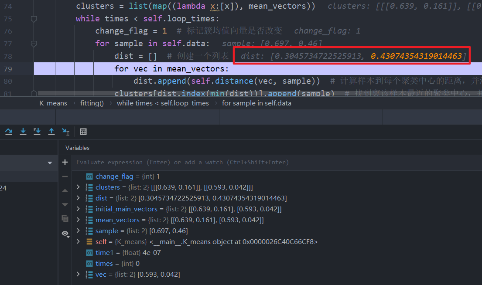This screenshot has height=285, width=482.
Task: Click the vec list type icon
Action: (89, 275)
